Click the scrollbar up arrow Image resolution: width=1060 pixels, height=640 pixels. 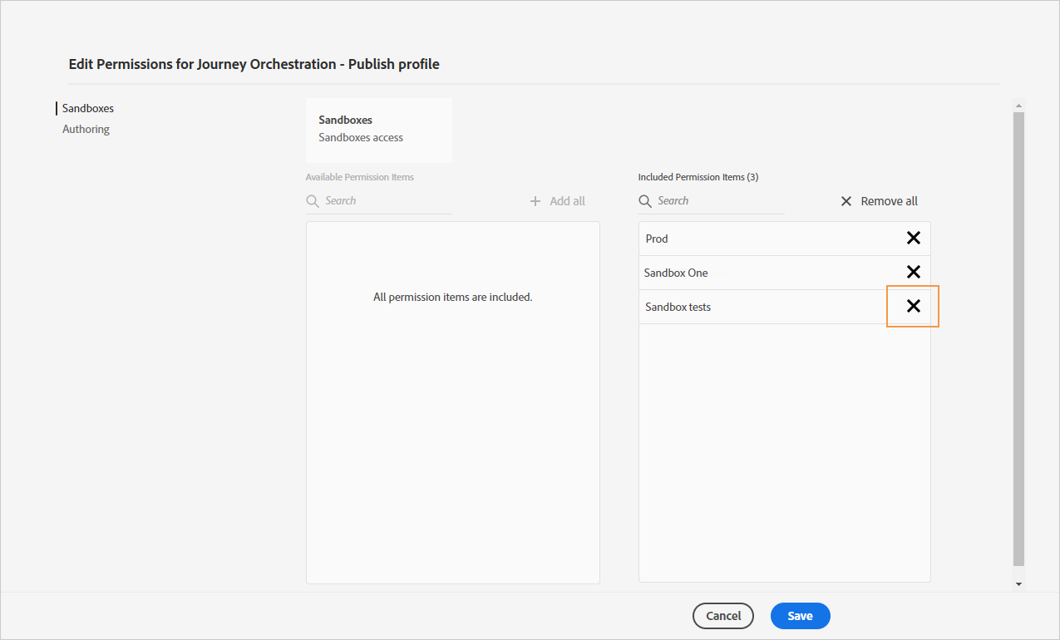click(1019, 106)
